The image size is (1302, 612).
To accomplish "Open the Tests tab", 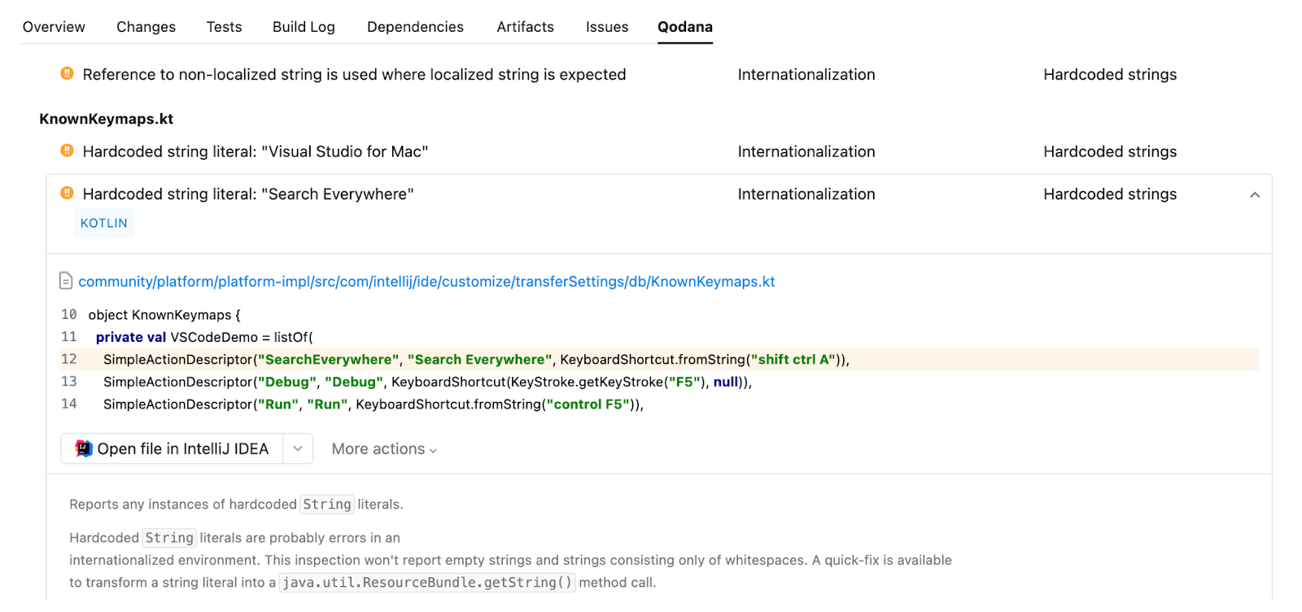I will [x=224, y=27].
